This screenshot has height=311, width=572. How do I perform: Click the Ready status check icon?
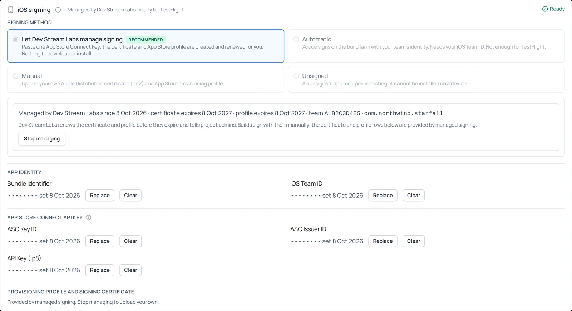point(545,9)
